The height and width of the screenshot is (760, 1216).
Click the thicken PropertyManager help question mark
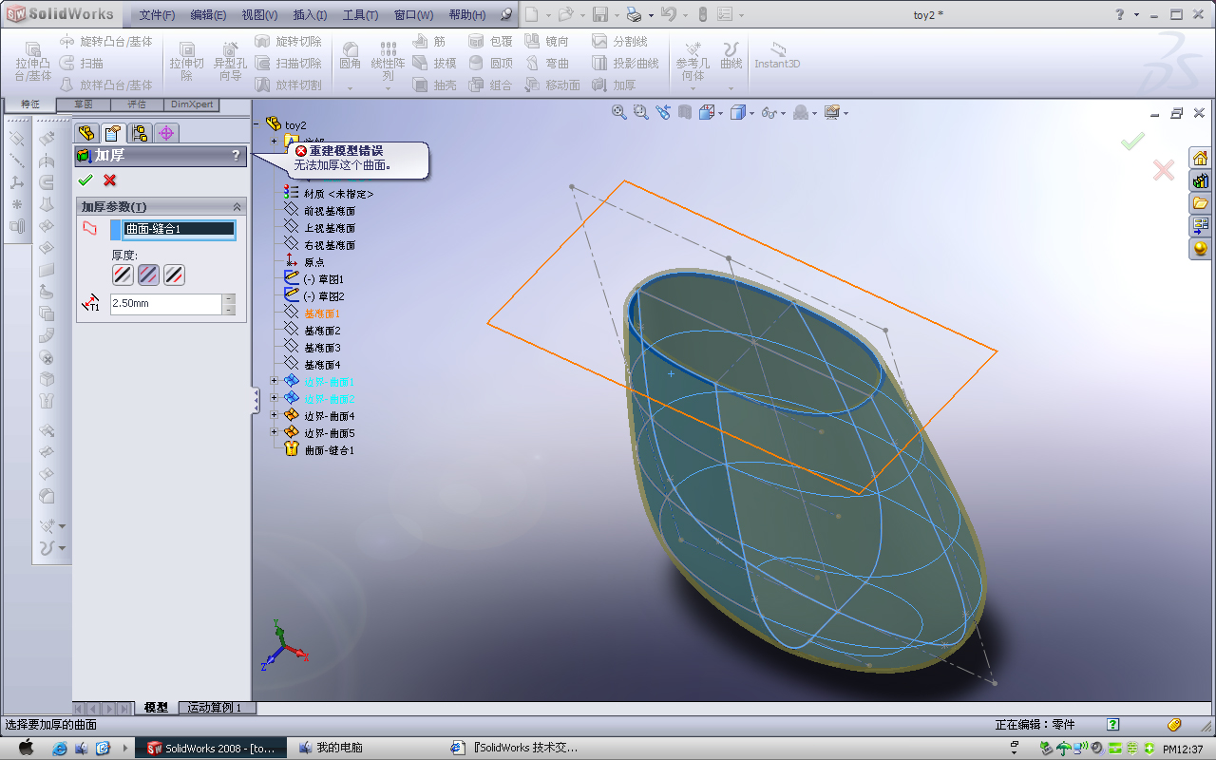point(237,156)
